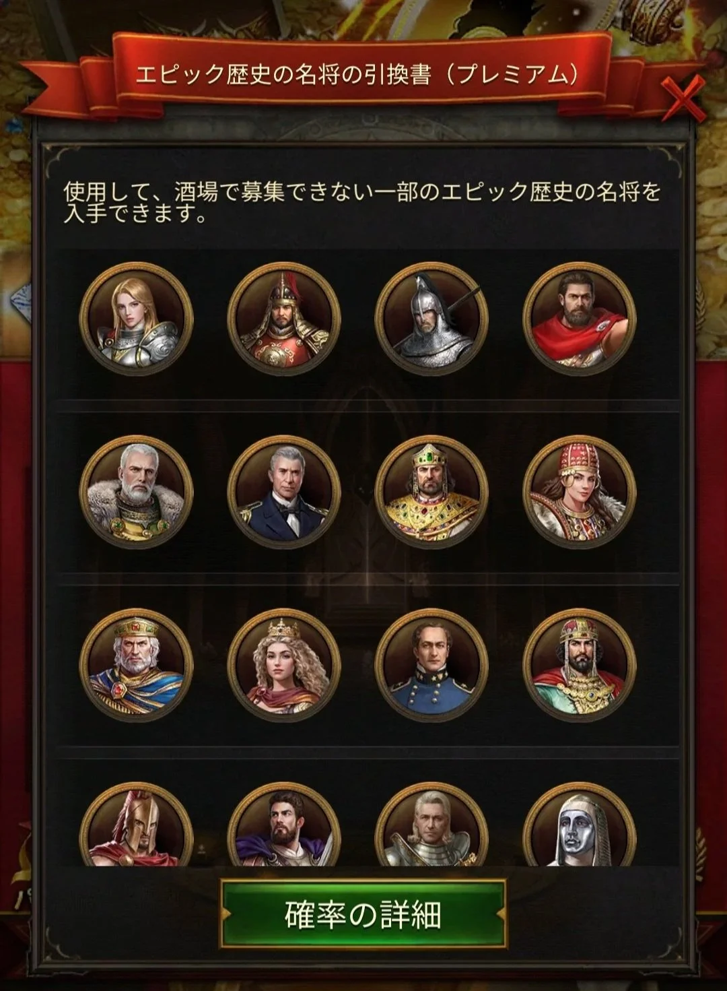Image resolution: width=727 pixels, height=991 pixels.
Task: Pick the white-bearded king in blue robe
Action: tap(136, 666)
